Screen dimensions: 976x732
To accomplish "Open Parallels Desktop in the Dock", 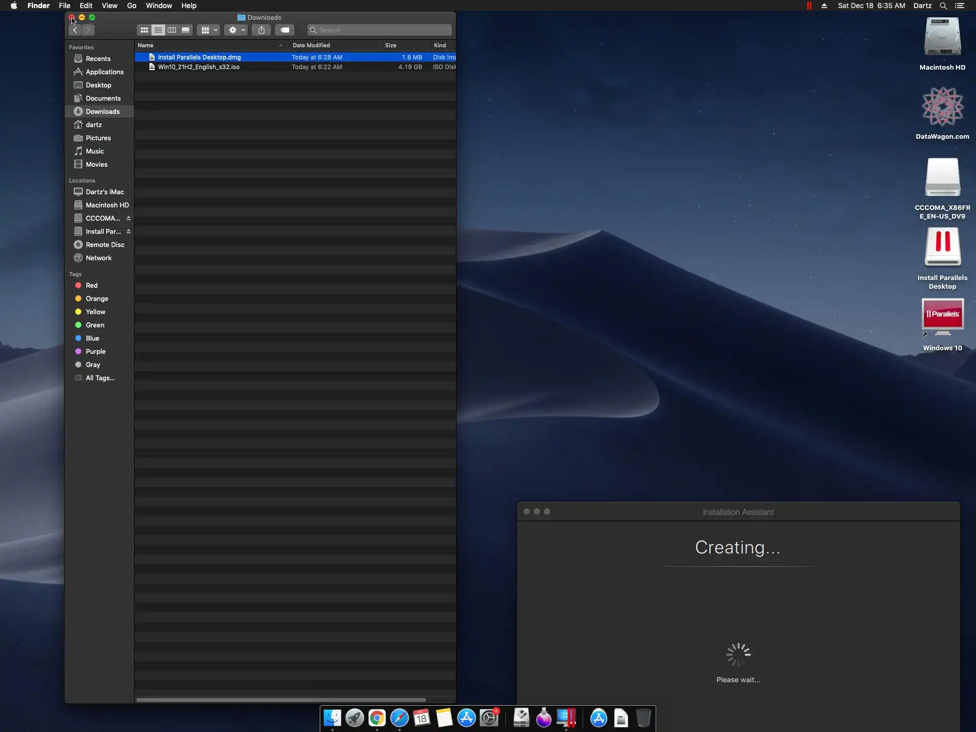I will click(566, 718).
